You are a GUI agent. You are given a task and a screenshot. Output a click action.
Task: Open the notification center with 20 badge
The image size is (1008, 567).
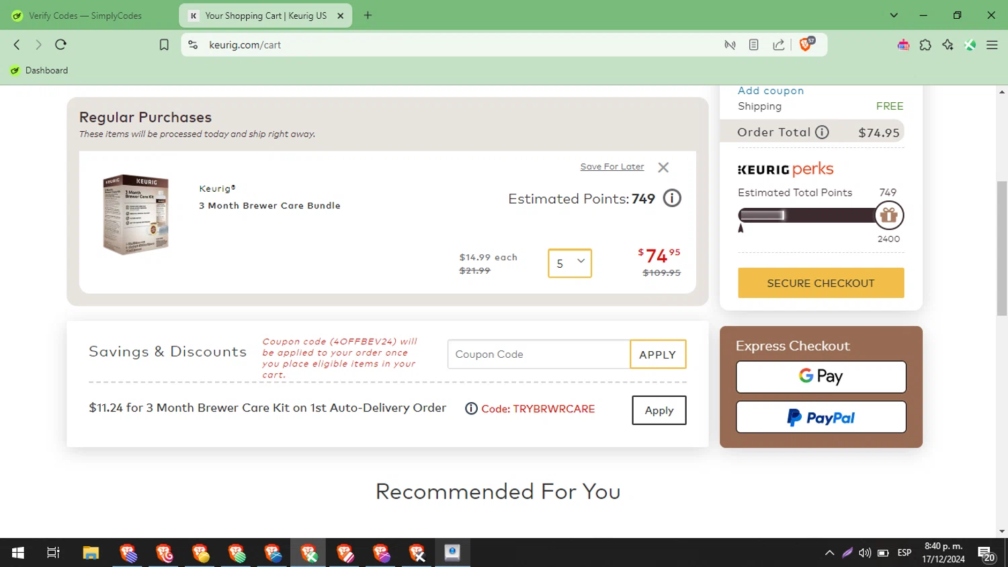[x=986, y=554]
